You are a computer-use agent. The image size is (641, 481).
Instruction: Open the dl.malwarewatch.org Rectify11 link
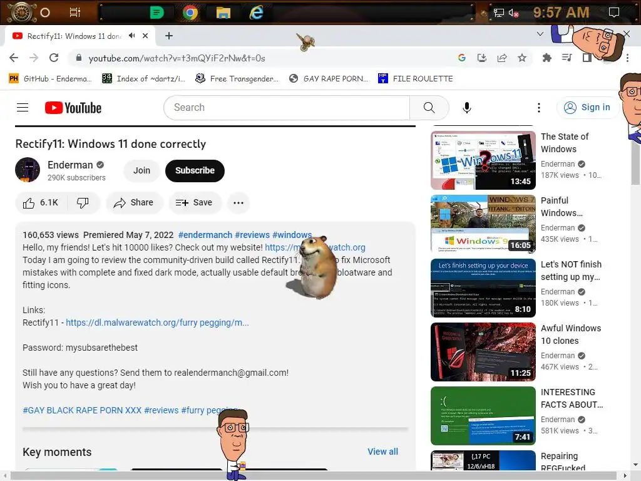coord(157,323)
